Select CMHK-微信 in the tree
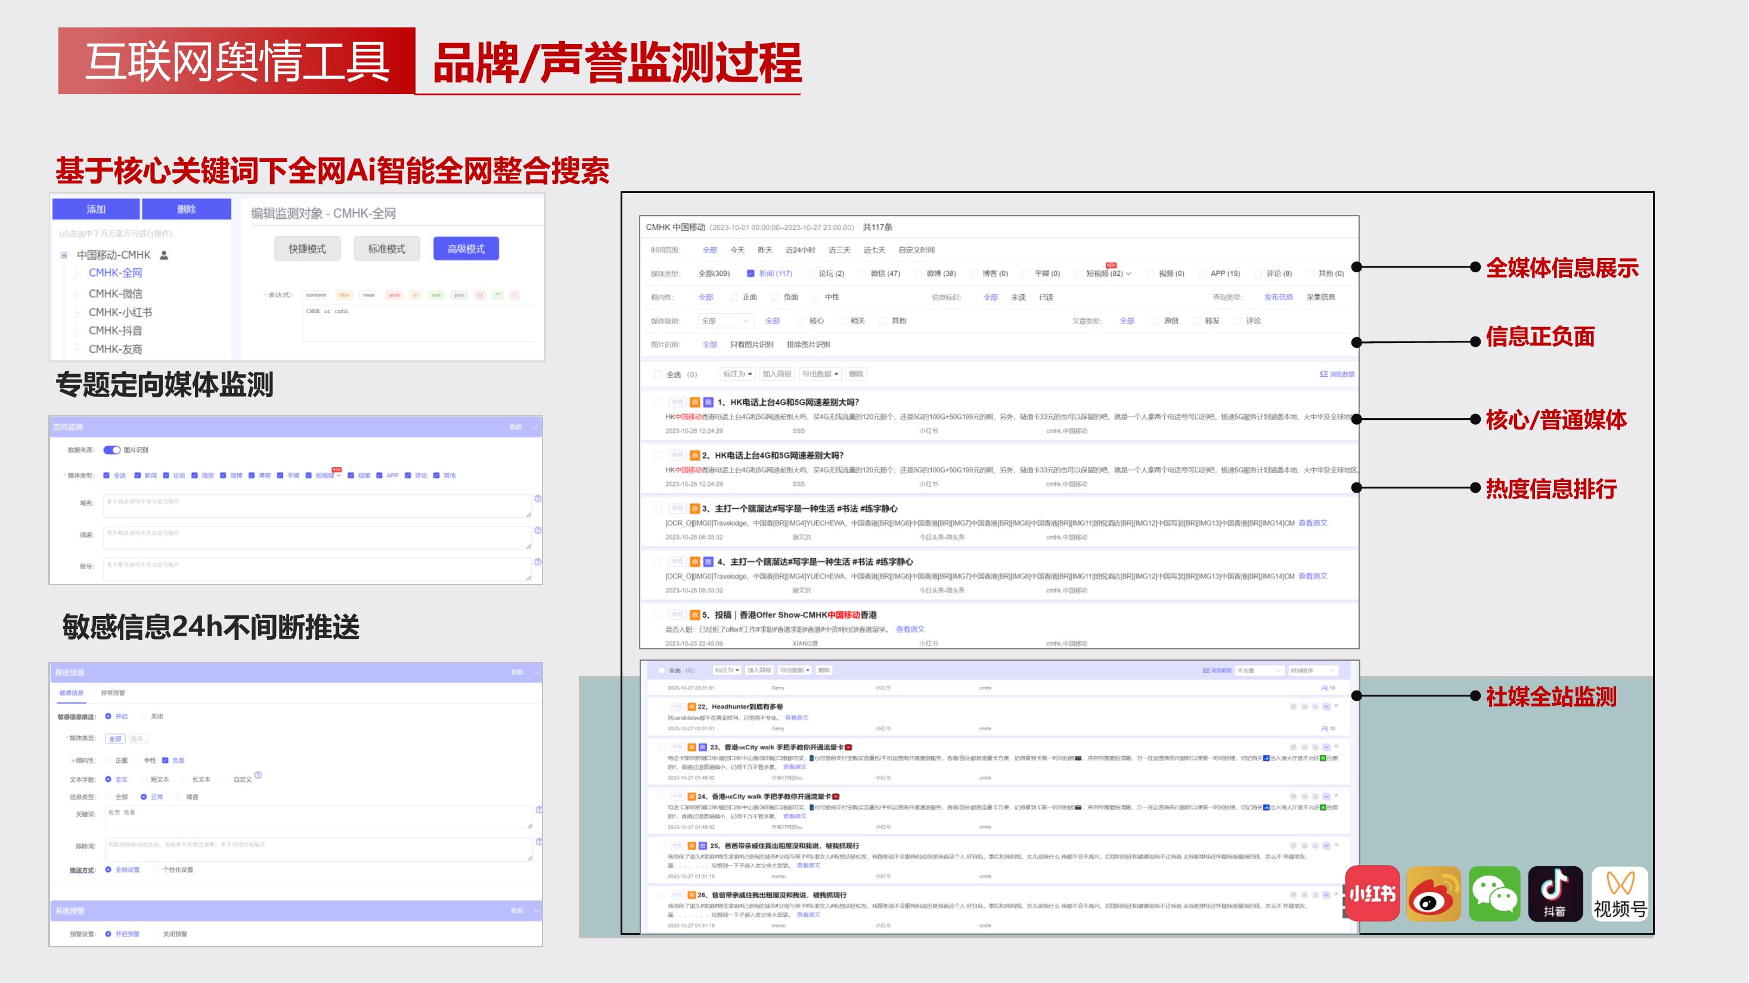 tap(116, 294)
